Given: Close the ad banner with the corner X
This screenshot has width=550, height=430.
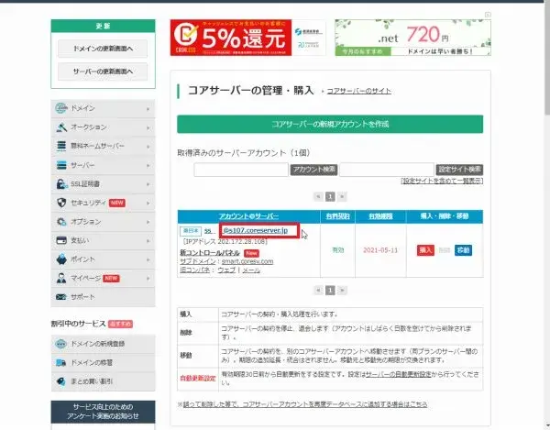Looking at the screenshot, I should tap(488, 15).
